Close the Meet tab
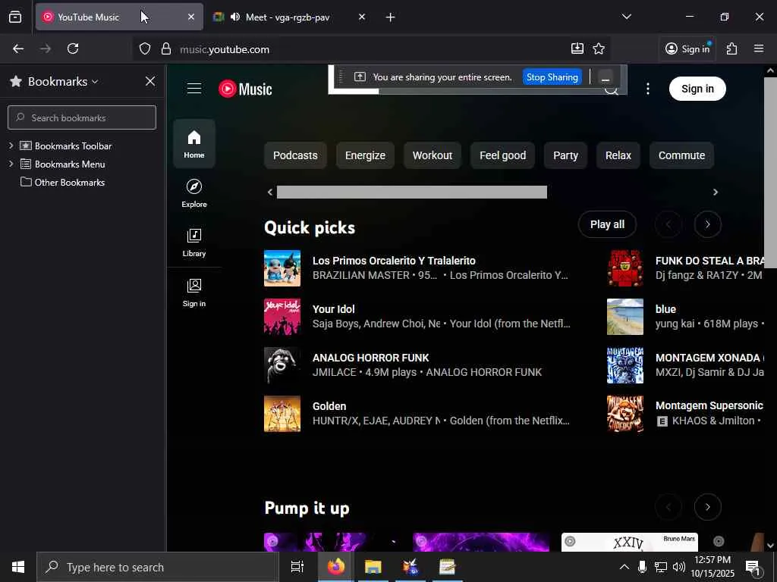Viewport: 777px width, 582px height. [x=362, y=17]
